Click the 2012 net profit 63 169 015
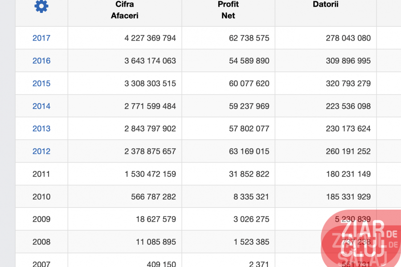The width and height of the screenshot is (401, 267). click(249, 152)
